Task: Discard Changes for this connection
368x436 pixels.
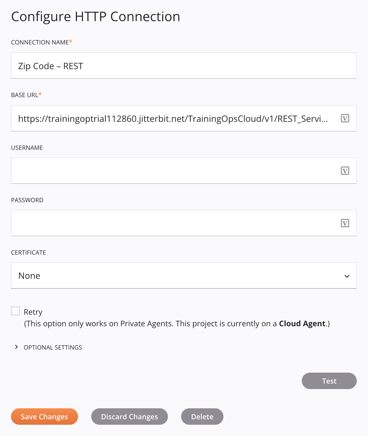Action: point(129,417)
